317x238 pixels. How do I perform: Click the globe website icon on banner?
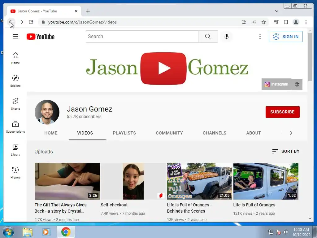297,84
